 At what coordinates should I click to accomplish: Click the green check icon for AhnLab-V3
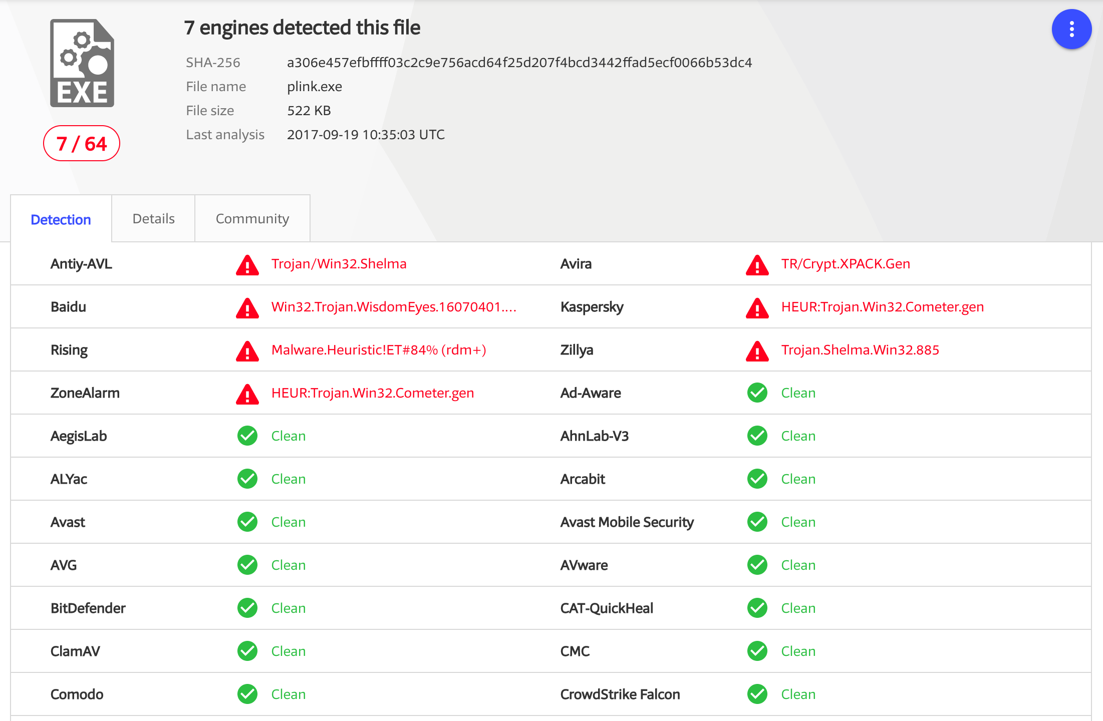pyautogui.click(x=757, y=436)
